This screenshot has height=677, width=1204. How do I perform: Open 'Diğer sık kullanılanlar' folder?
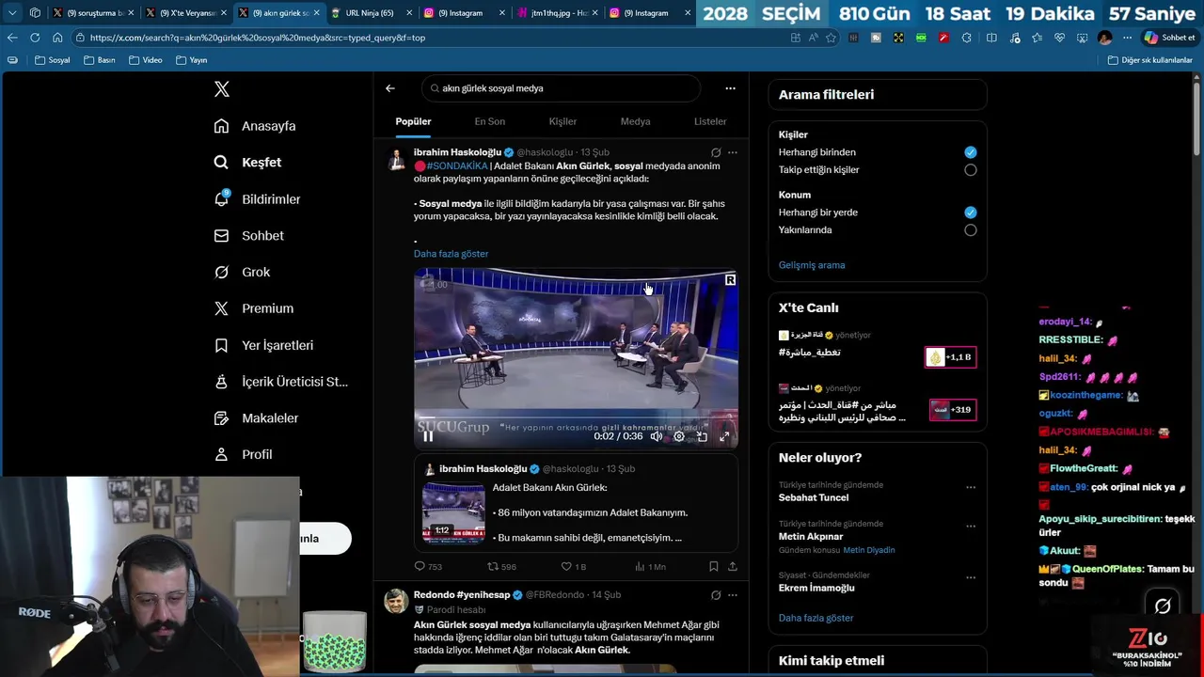pos(1150,60)
